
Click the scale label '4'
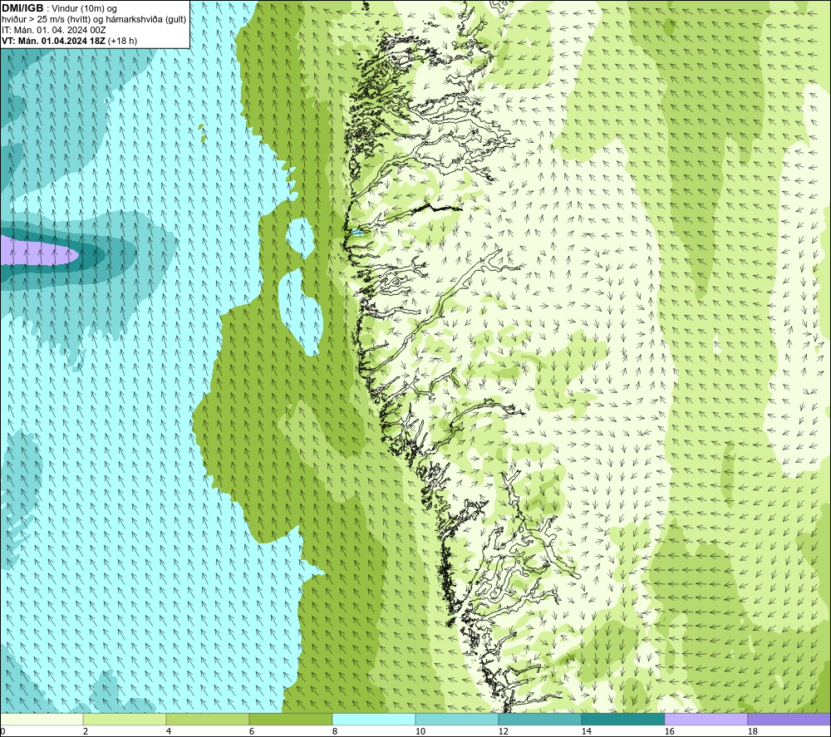point(169,731)
